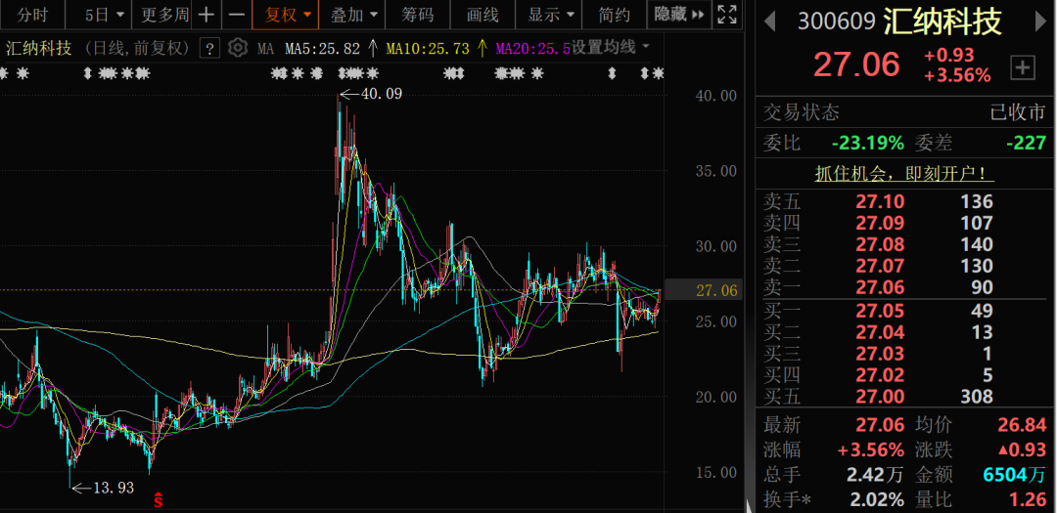The width and height of the screenshot is (1057, 513).
Task: Click the question mark help icon
Action: pos(209,48)
